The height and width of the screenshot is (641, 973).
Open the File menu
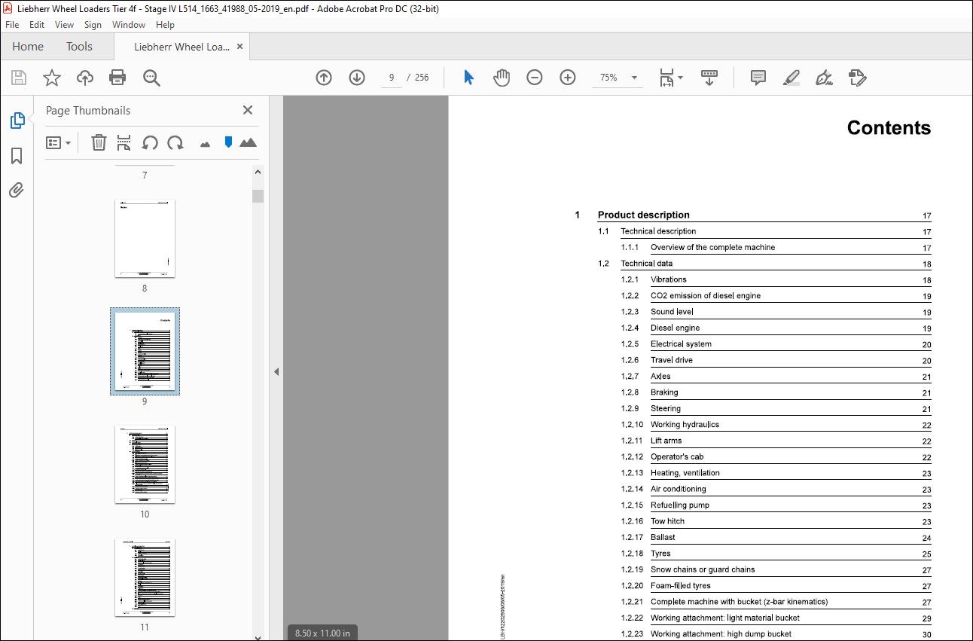(12, 25)
